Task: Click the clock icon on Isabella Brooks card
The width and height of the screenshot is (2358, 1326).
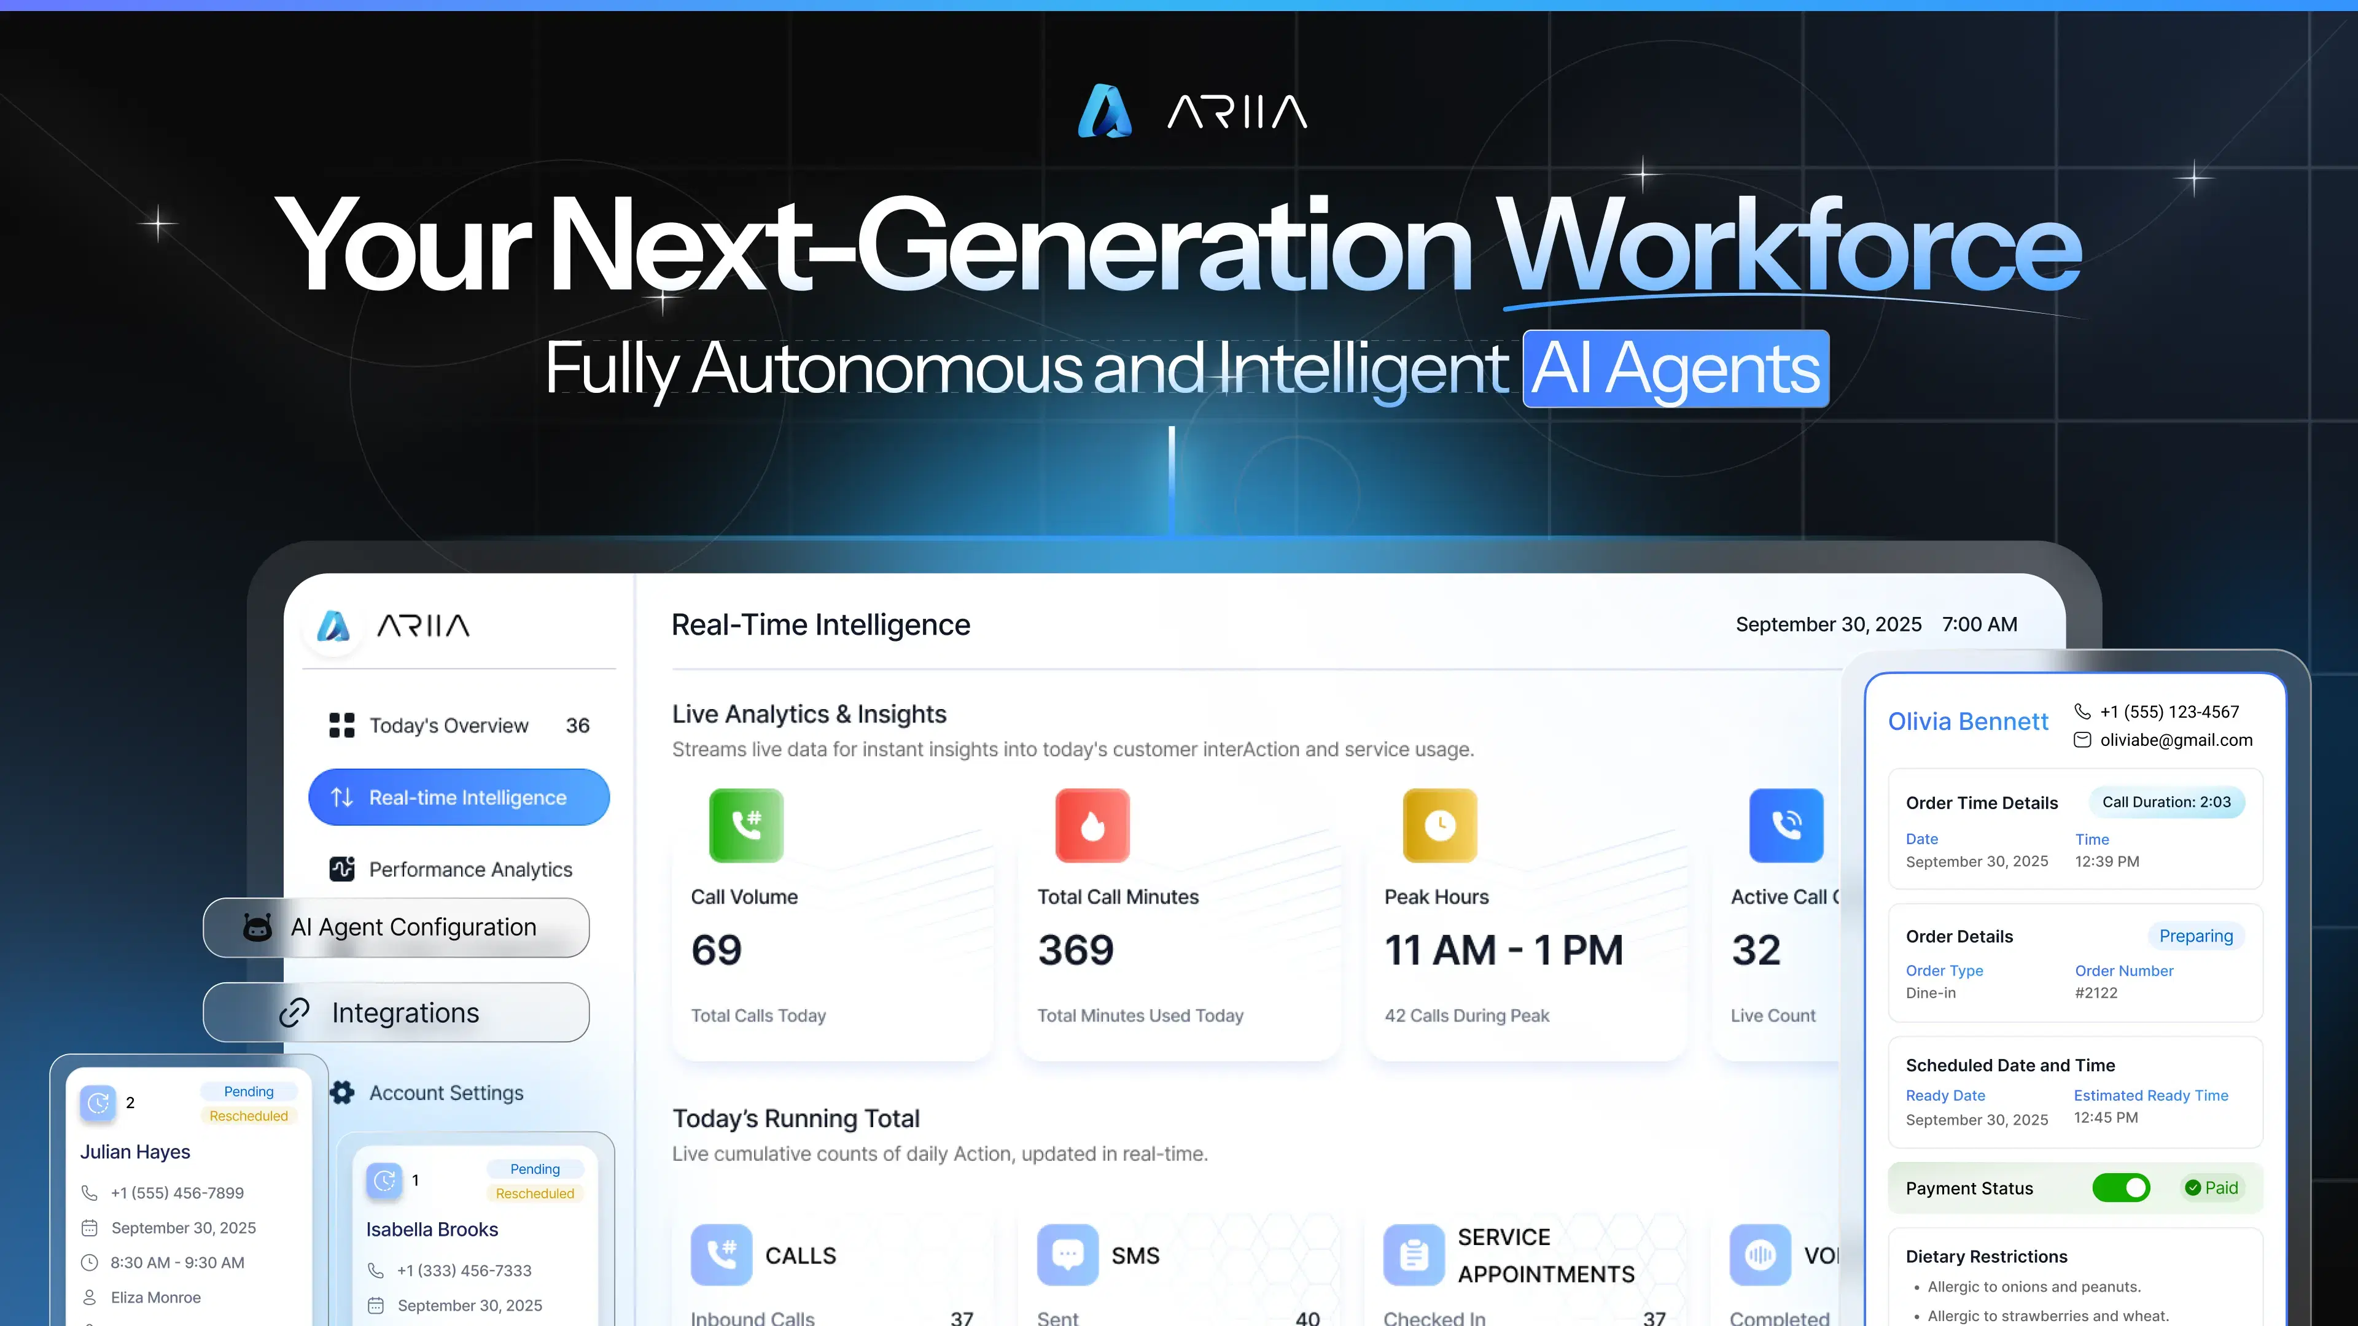Action: (x=384, y=1181)
